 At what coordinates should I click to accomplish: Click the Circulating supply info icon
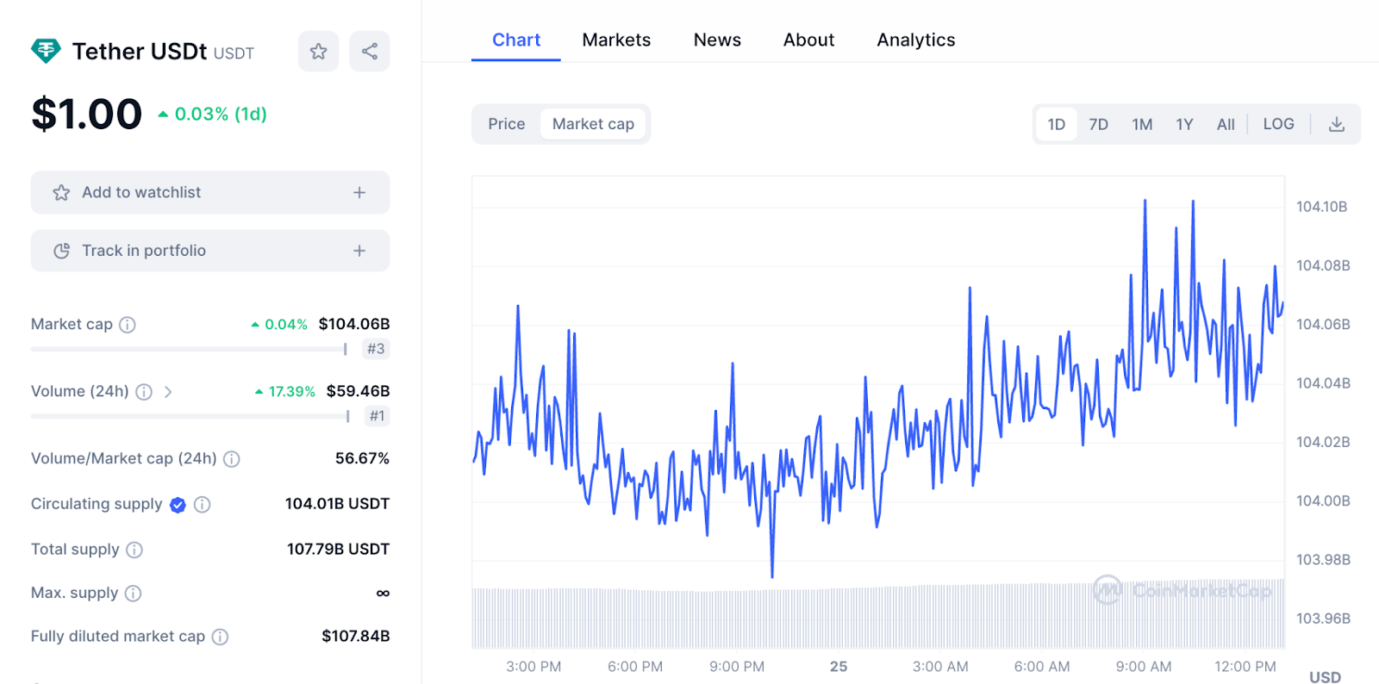pos(203,505)
